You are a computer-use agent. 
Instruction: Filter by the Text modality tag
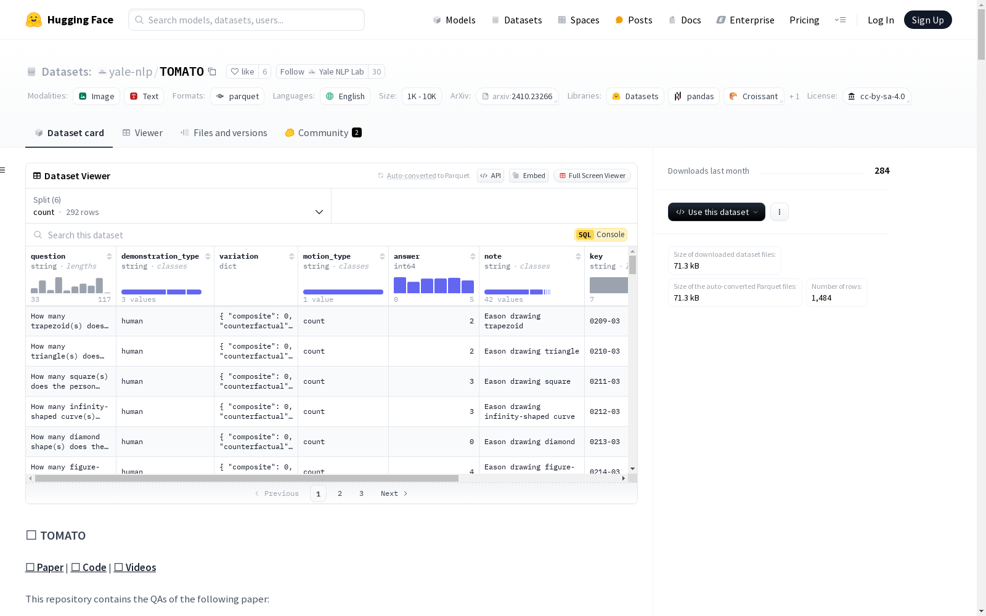click(144, 96)
